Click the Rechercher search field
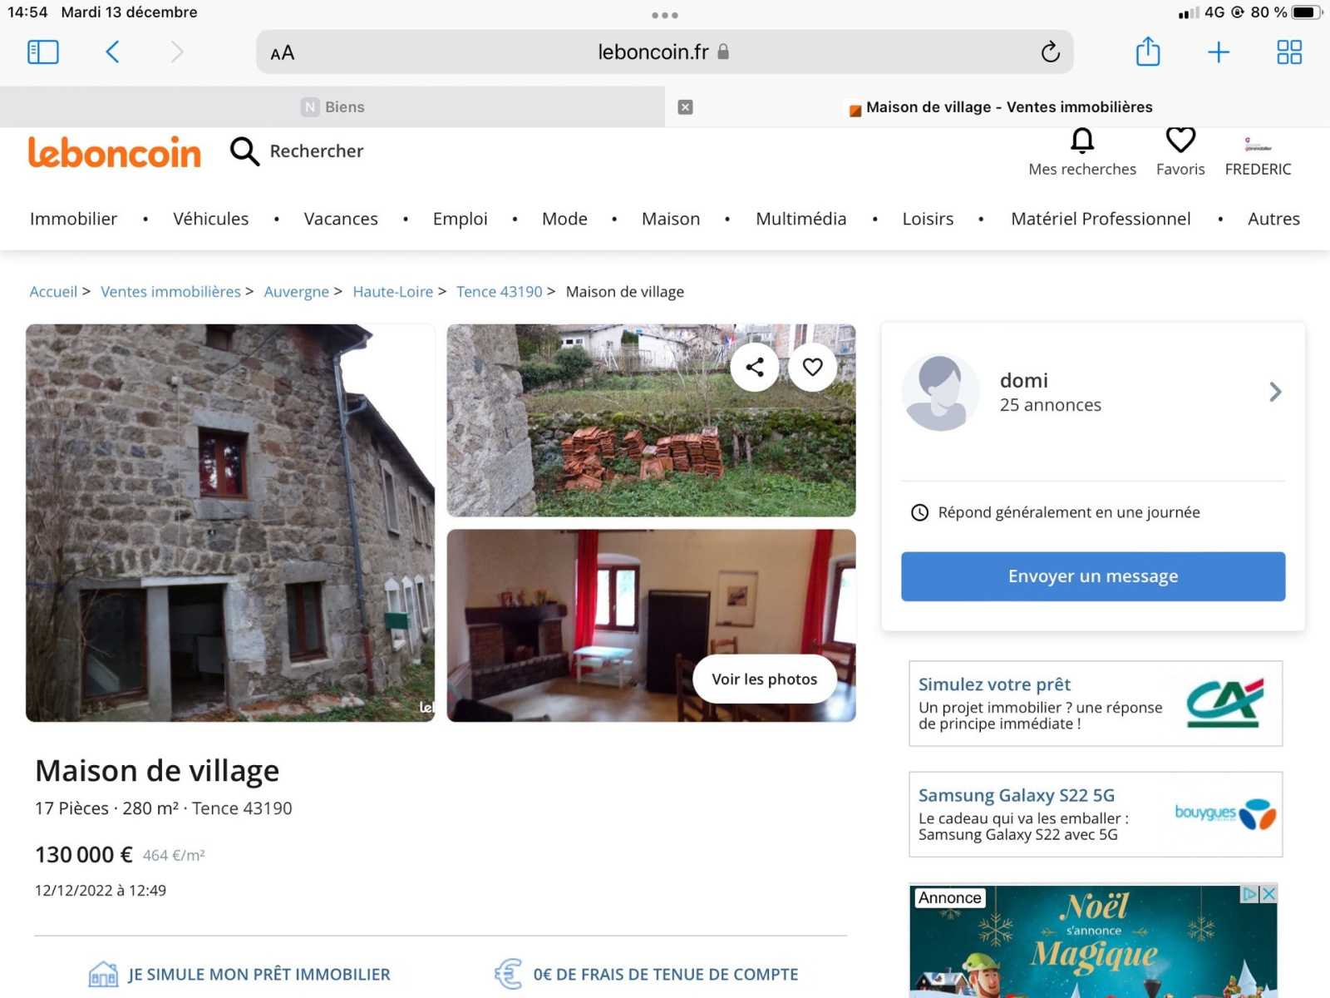 point(316,151)
